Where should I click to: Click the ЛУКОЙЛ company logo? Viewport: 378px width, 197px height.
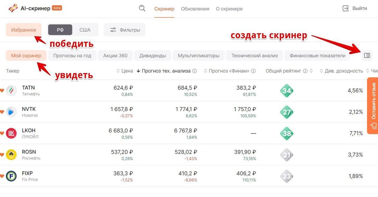point(11,133)
